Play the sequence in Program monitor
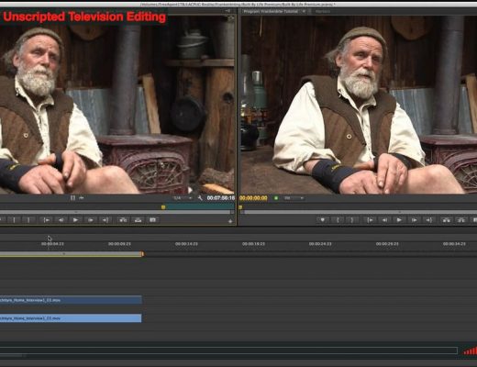 [x=399, y=220]
